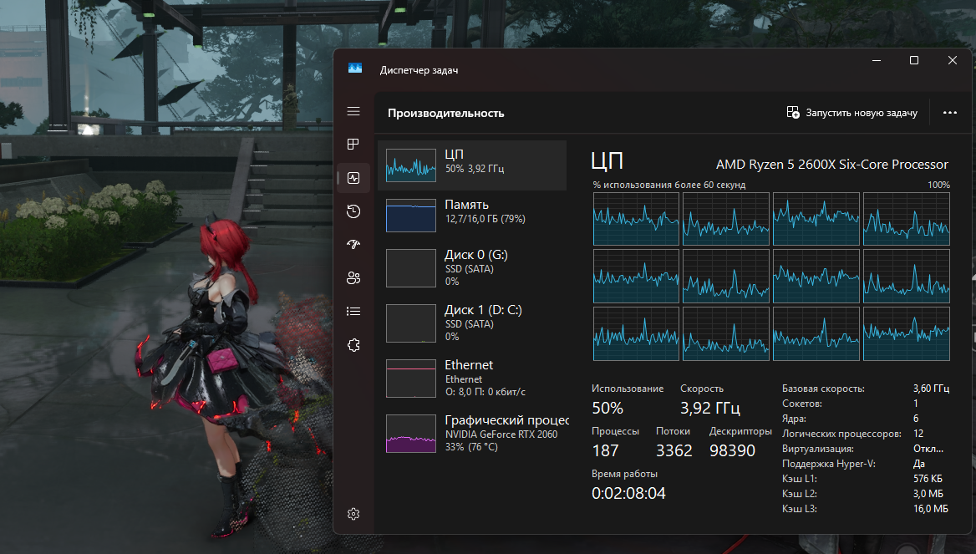The width and height of the screenshot is (976, 554).
Task: Click the GPU purple mini graph thumbnail
Action: coord(411,433)
